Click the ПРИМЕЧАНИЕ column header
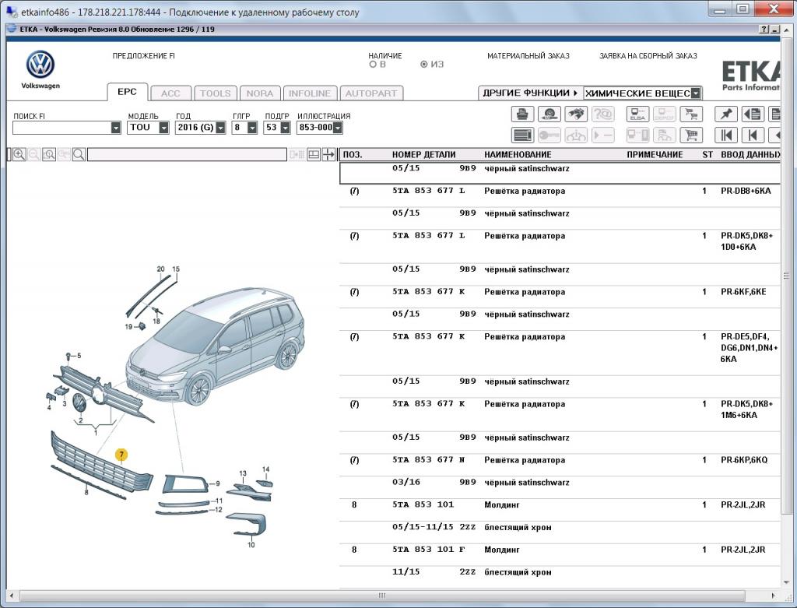Image resolution: width=797 pixels, height=608 pixels. 655,155
